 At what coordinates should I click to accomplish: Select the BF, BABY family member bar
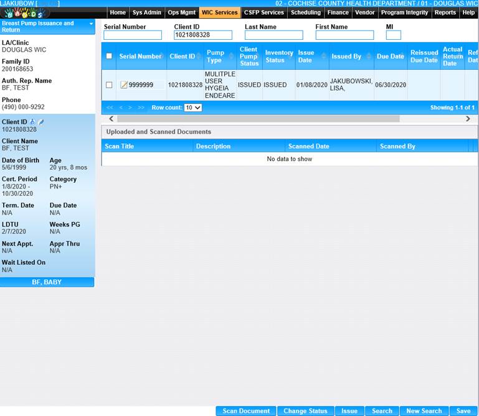[x=47, y=282]
